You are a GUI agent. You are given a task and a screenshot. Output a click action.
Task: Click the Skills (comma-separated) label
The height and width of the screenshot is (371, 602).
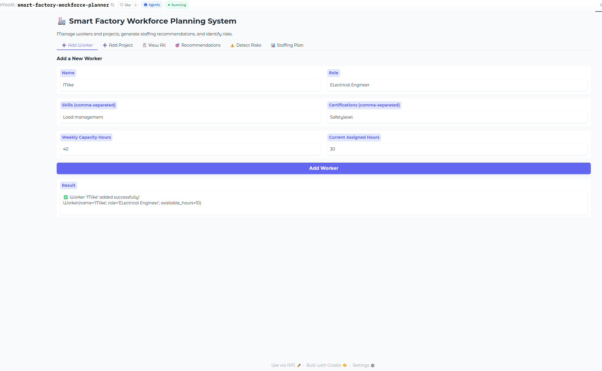89,105
